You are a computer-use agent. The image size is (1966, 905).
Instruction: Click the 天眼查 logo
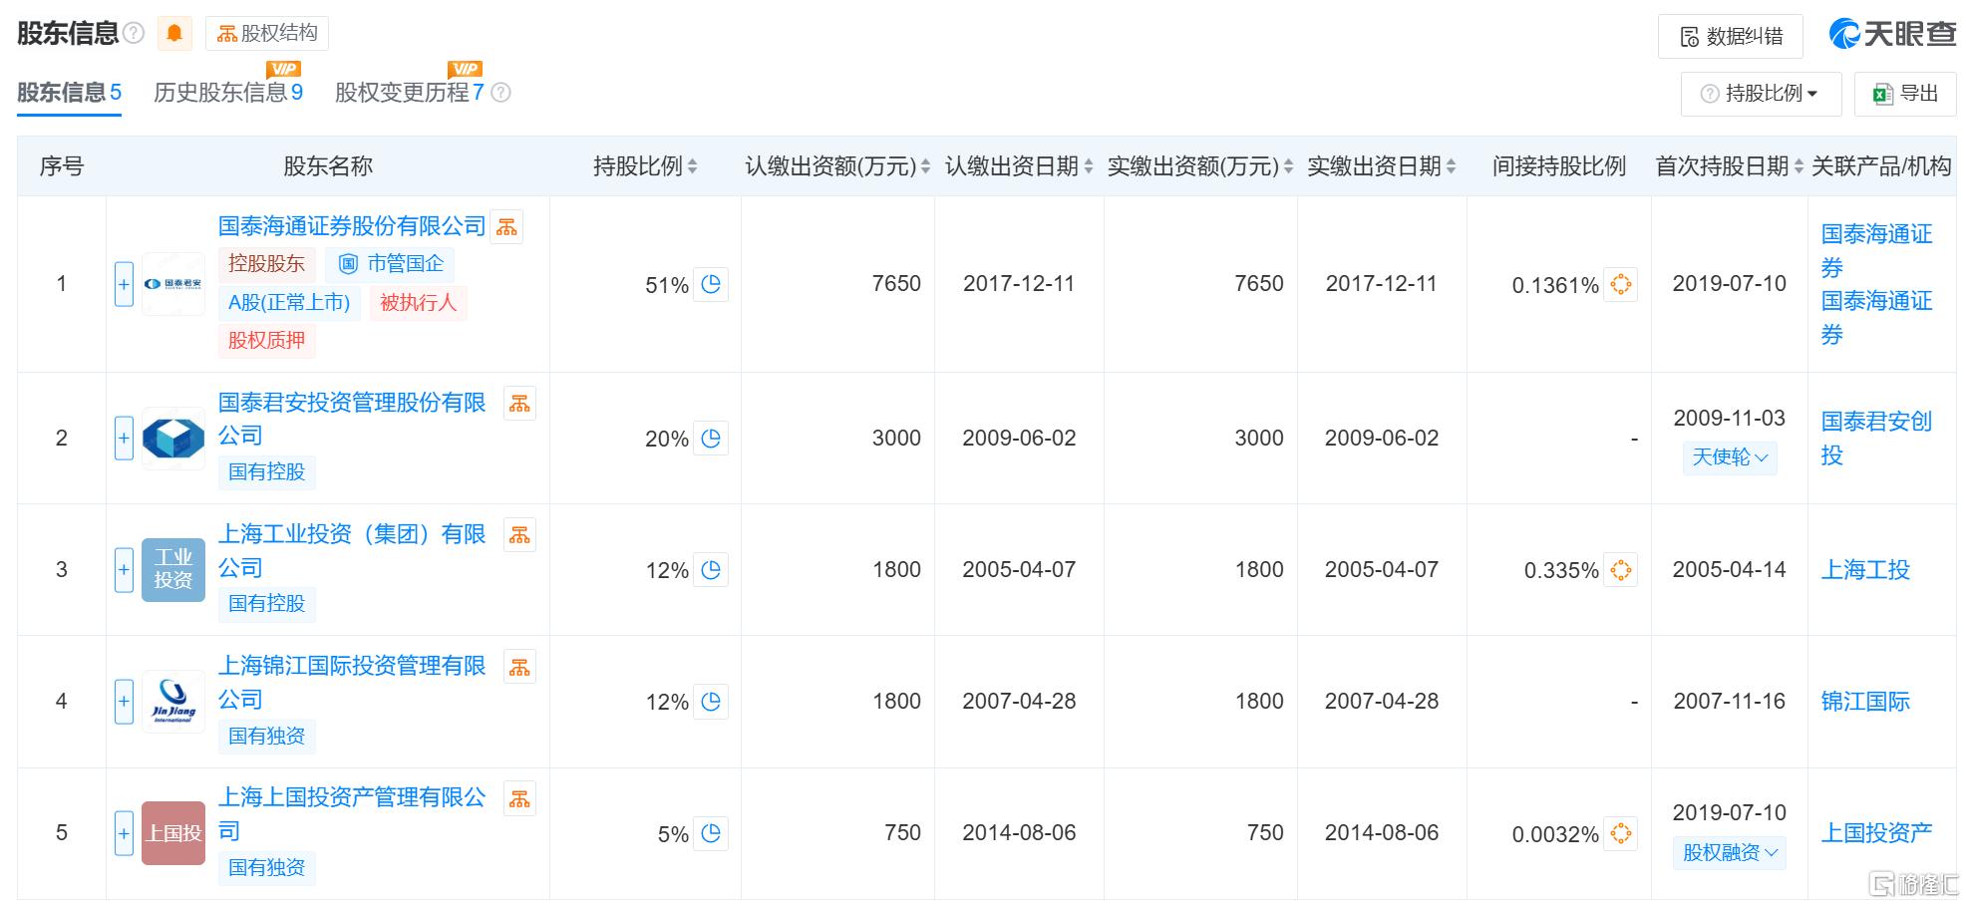pyautogui.click(x=1892, y=35)
